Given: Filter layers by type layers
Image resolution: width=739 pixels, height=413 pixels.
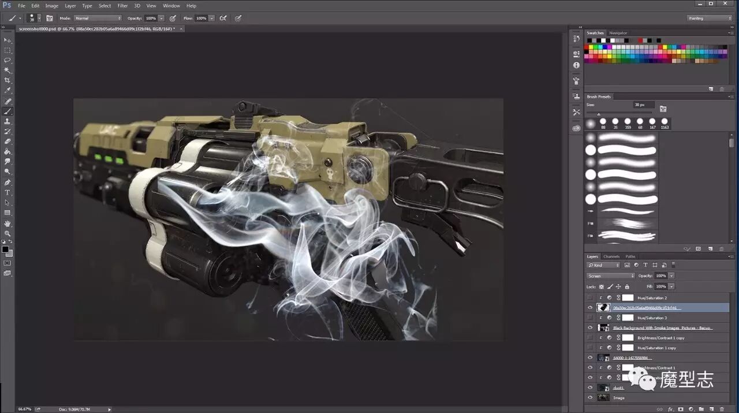Looking at the screenshot, I should (645, 265).
